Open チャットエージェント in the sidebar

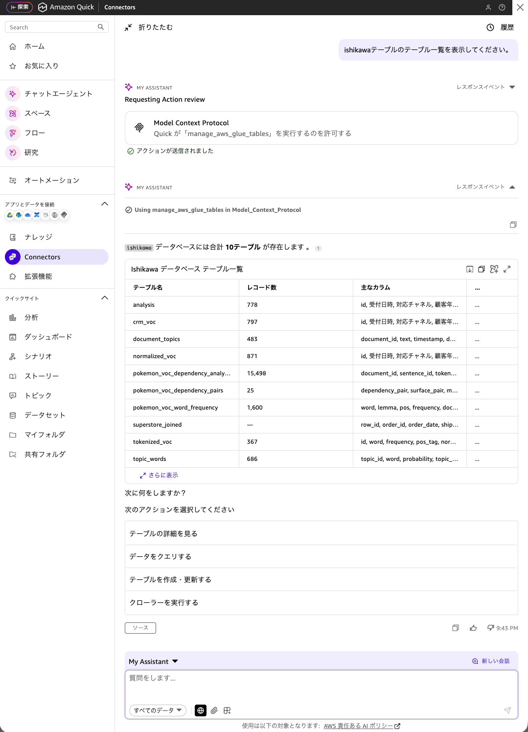[57, 94]
